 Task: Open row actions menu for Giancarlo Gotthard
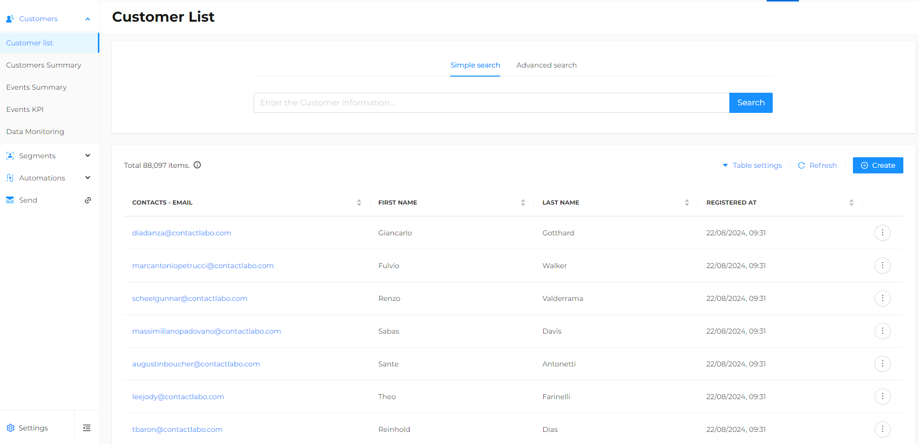click(x=882, y=233)
